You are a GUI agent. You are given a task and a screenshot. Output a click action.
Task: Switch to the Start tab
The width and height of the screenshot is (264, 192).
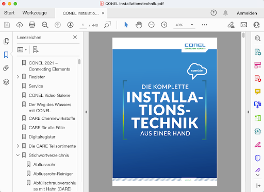(x=9, y=13)
